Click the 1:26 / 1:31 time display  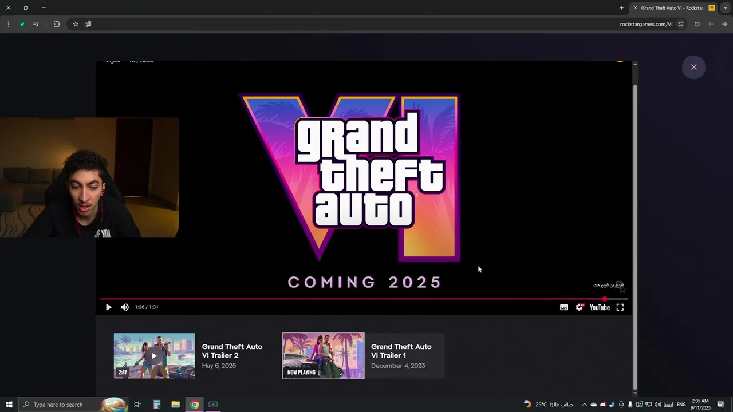click(147, 307)
